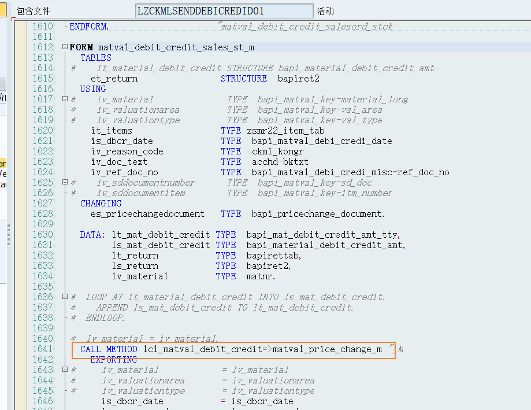Collapse comment block at line 1617
This screenshot has height=410, width=531.
click(x=65, y=99)
